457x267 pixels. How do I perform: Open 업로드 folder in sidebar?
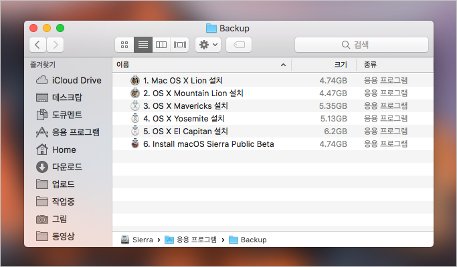pos(56,184)
